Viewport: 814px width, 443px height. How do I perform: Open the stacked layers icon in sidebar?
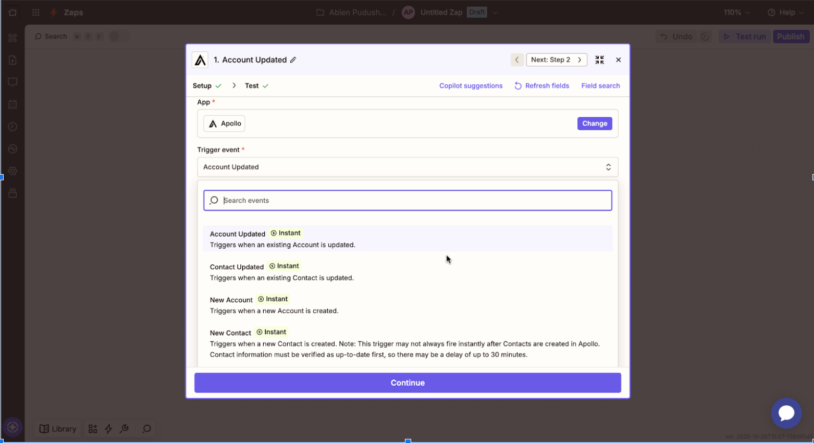13,193
